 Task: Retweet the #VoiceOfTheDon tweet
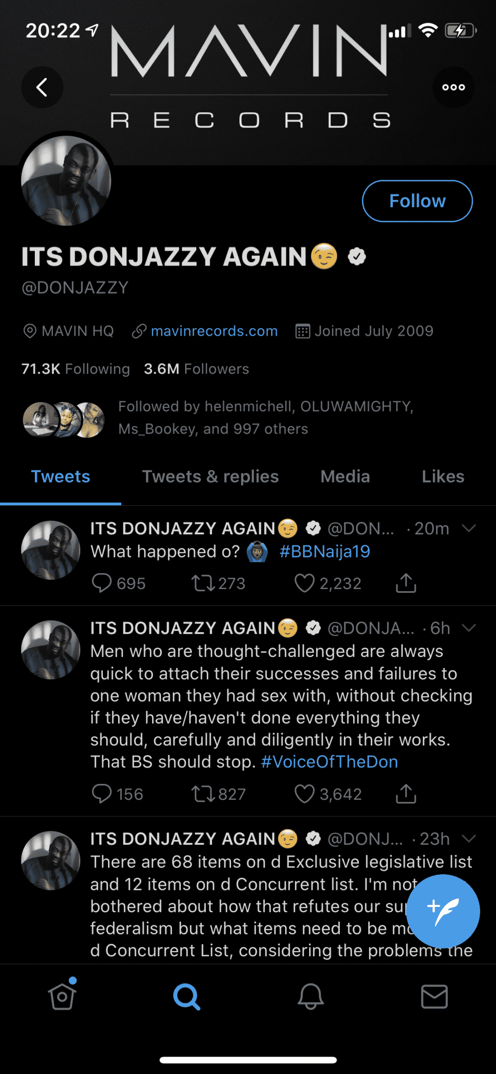[203, 794]
